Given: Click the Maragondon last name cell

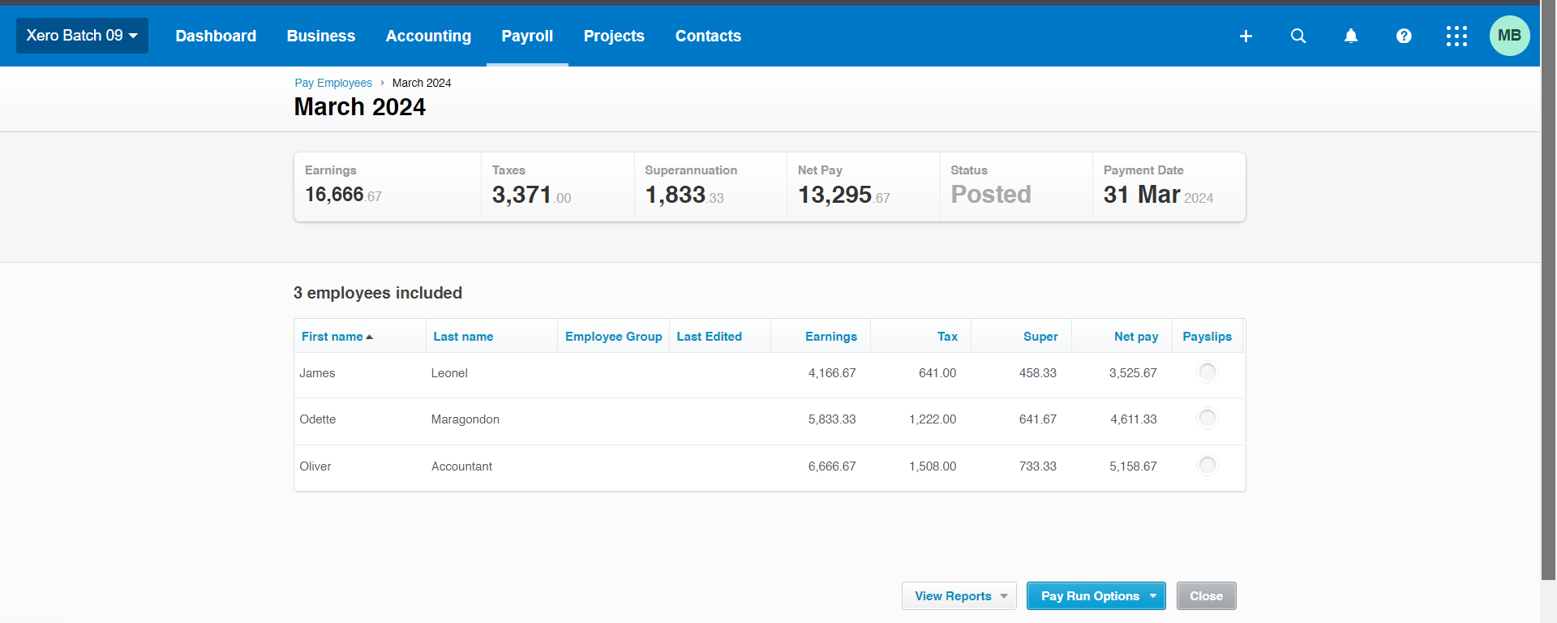Looking at the screenshot, I should point(465,419).
